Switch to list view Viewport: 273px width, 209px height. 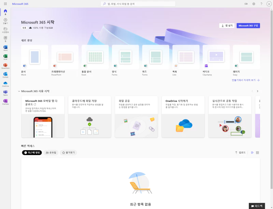click(252, 153)
